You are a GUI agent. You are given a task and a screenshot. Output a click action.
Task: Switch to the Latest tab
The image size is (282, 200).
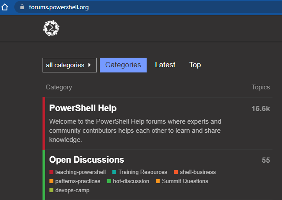point(165,65)
